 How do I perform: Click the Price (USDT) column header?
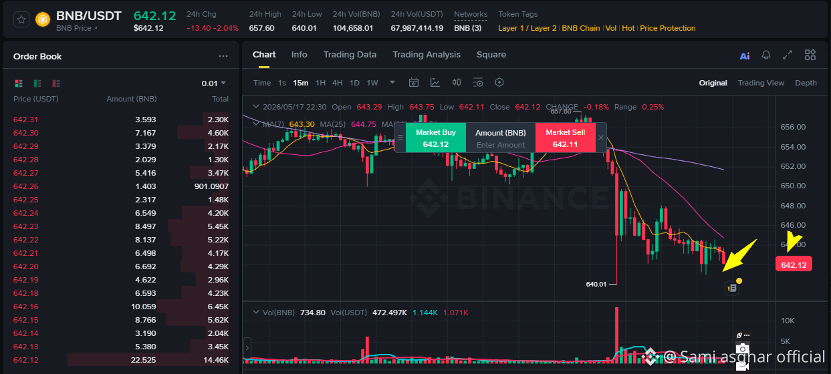36,99
